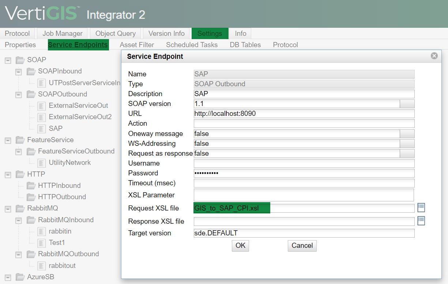Open the Oneway message dropdown
Screen dimensions: 448x284
407,134
